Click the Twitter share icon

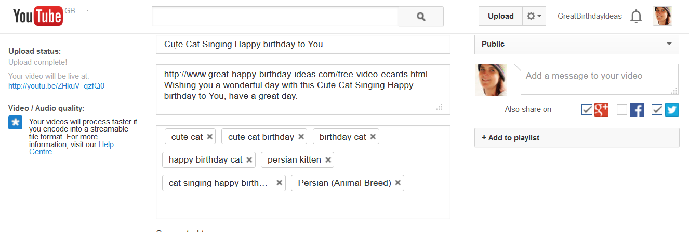point(672,110)
